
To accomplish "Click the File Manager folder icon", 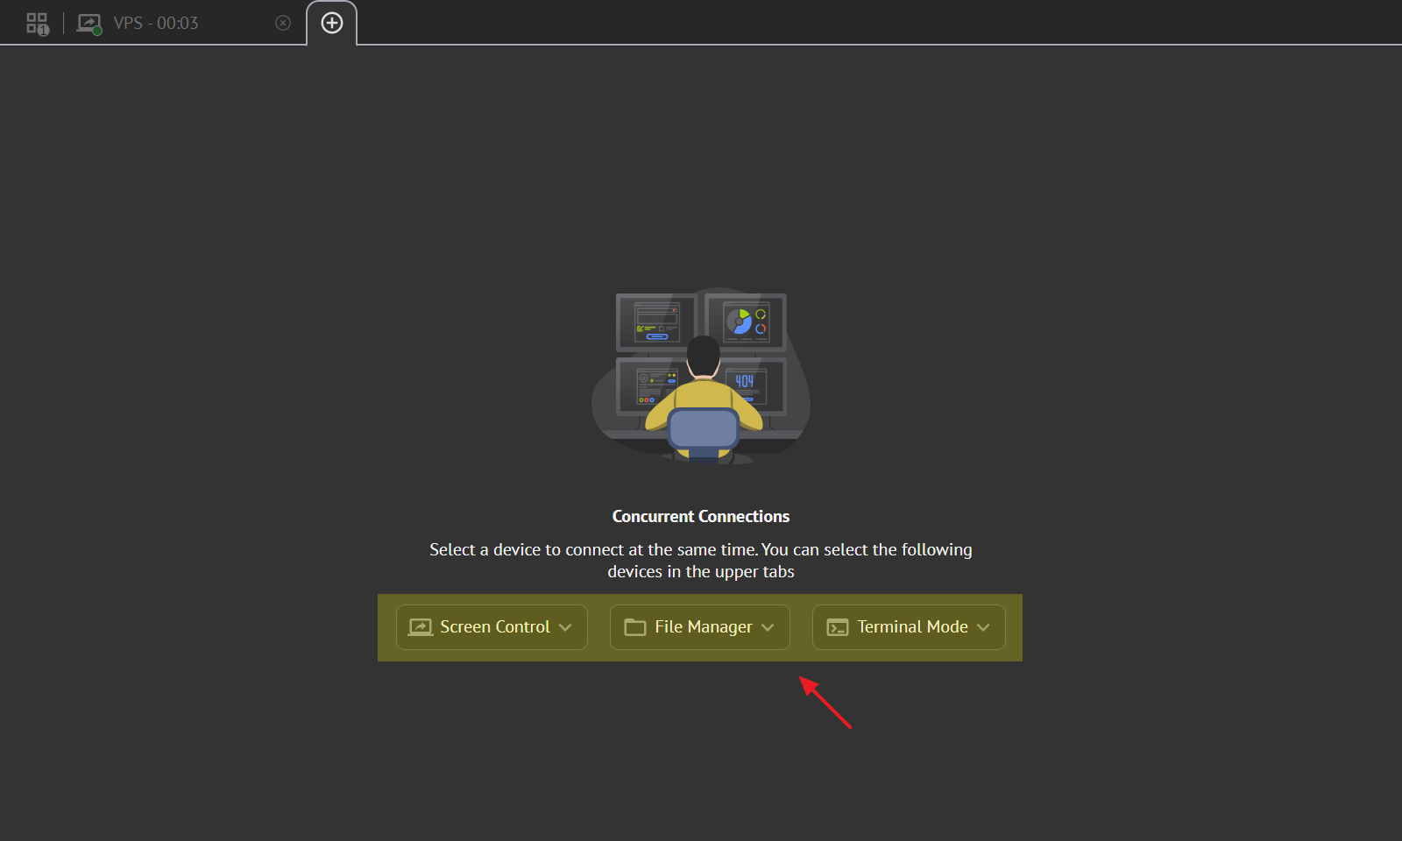I will [634, 627].
